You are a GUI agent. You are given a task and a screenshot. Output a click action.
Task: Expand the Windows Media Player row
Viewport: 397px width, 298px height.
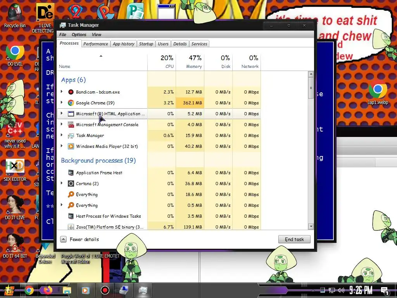click(x=62, y=146)
